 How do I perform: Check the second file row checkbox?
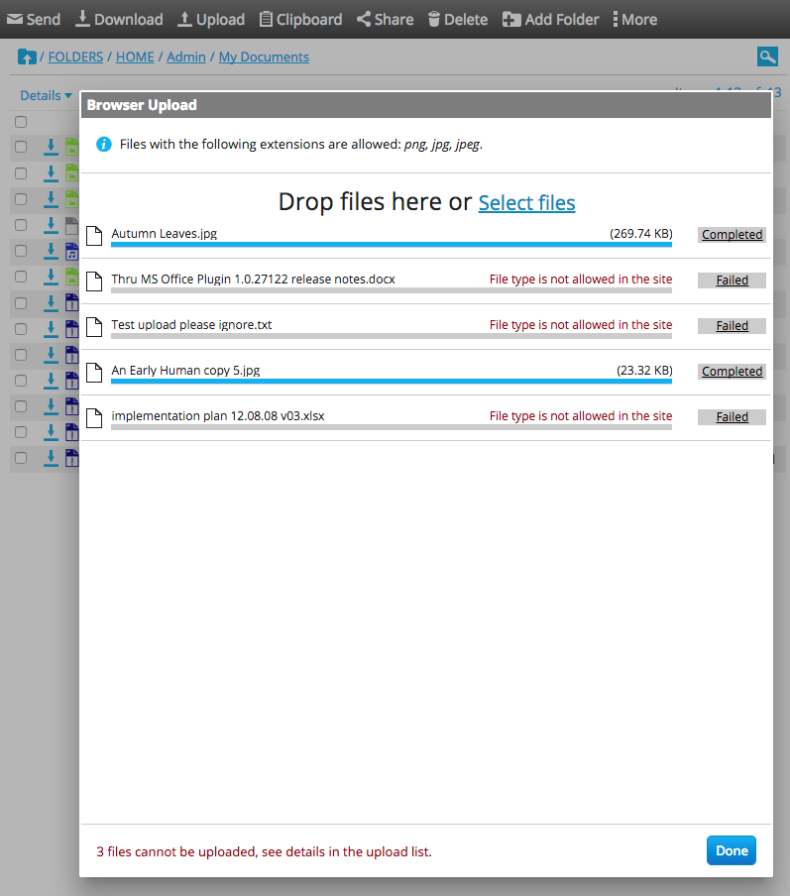point(21,173)
